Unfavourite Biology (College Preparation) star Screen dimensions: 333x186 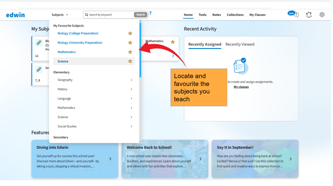tap(130, 33)
